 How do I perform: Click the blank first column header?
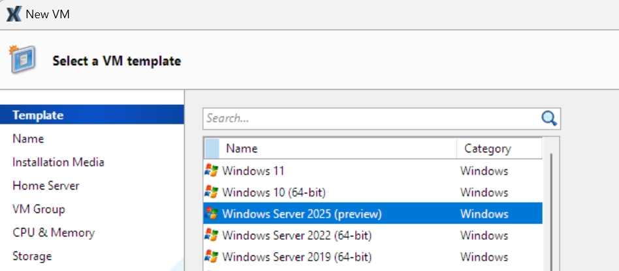212,149
